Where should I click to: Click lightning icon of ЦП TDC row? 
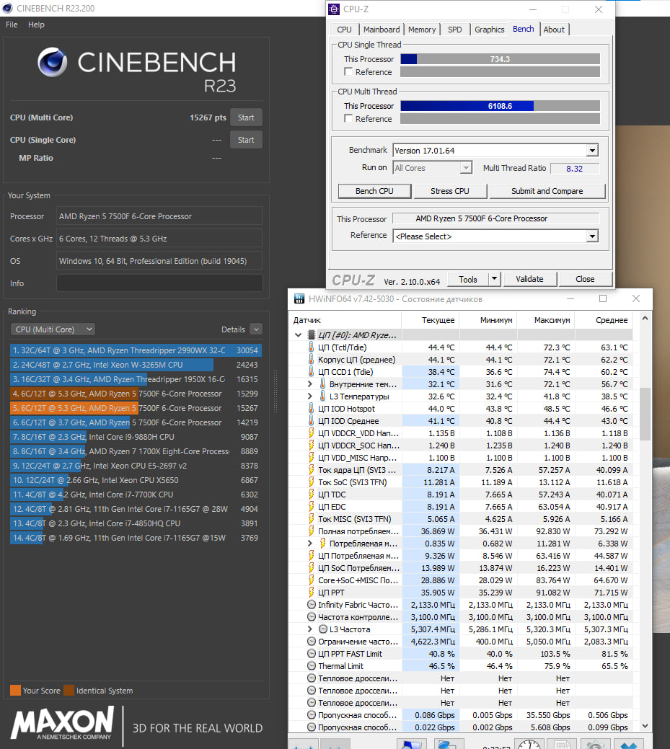click(x=311, y=495)
